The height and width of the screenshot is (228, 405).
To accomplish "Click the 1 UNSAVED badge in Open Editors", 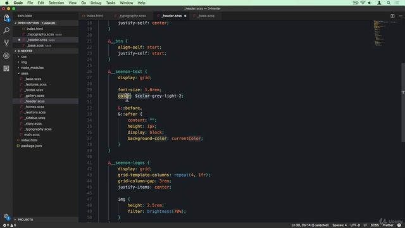I will (49, 23).
